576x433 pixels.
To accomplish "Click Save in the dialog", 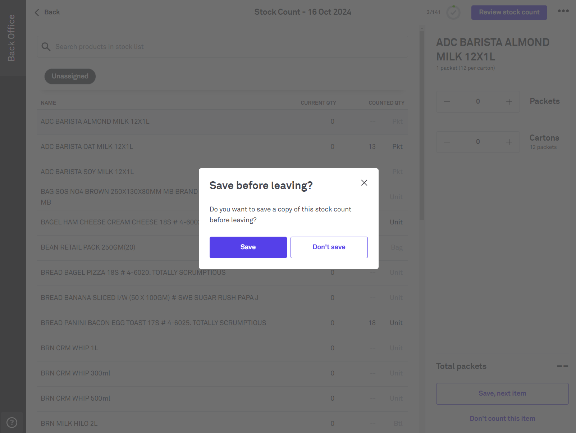I will tap(248, 247).
